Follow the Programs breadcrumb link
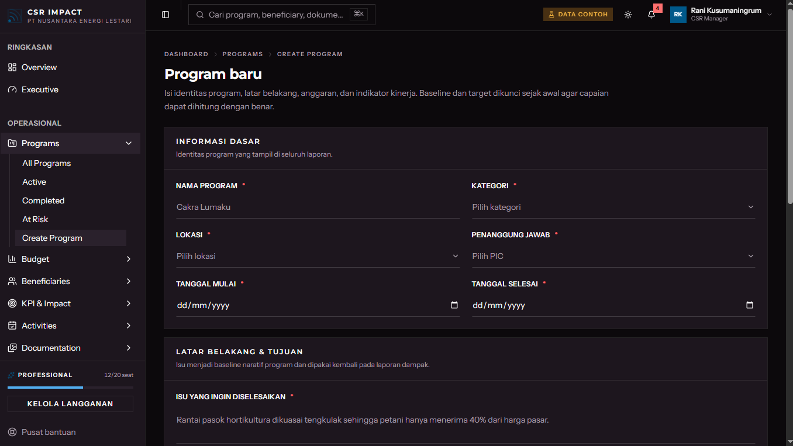Image resolution: width=793 pixels, height=446 pixels. [x=243, y=54]
